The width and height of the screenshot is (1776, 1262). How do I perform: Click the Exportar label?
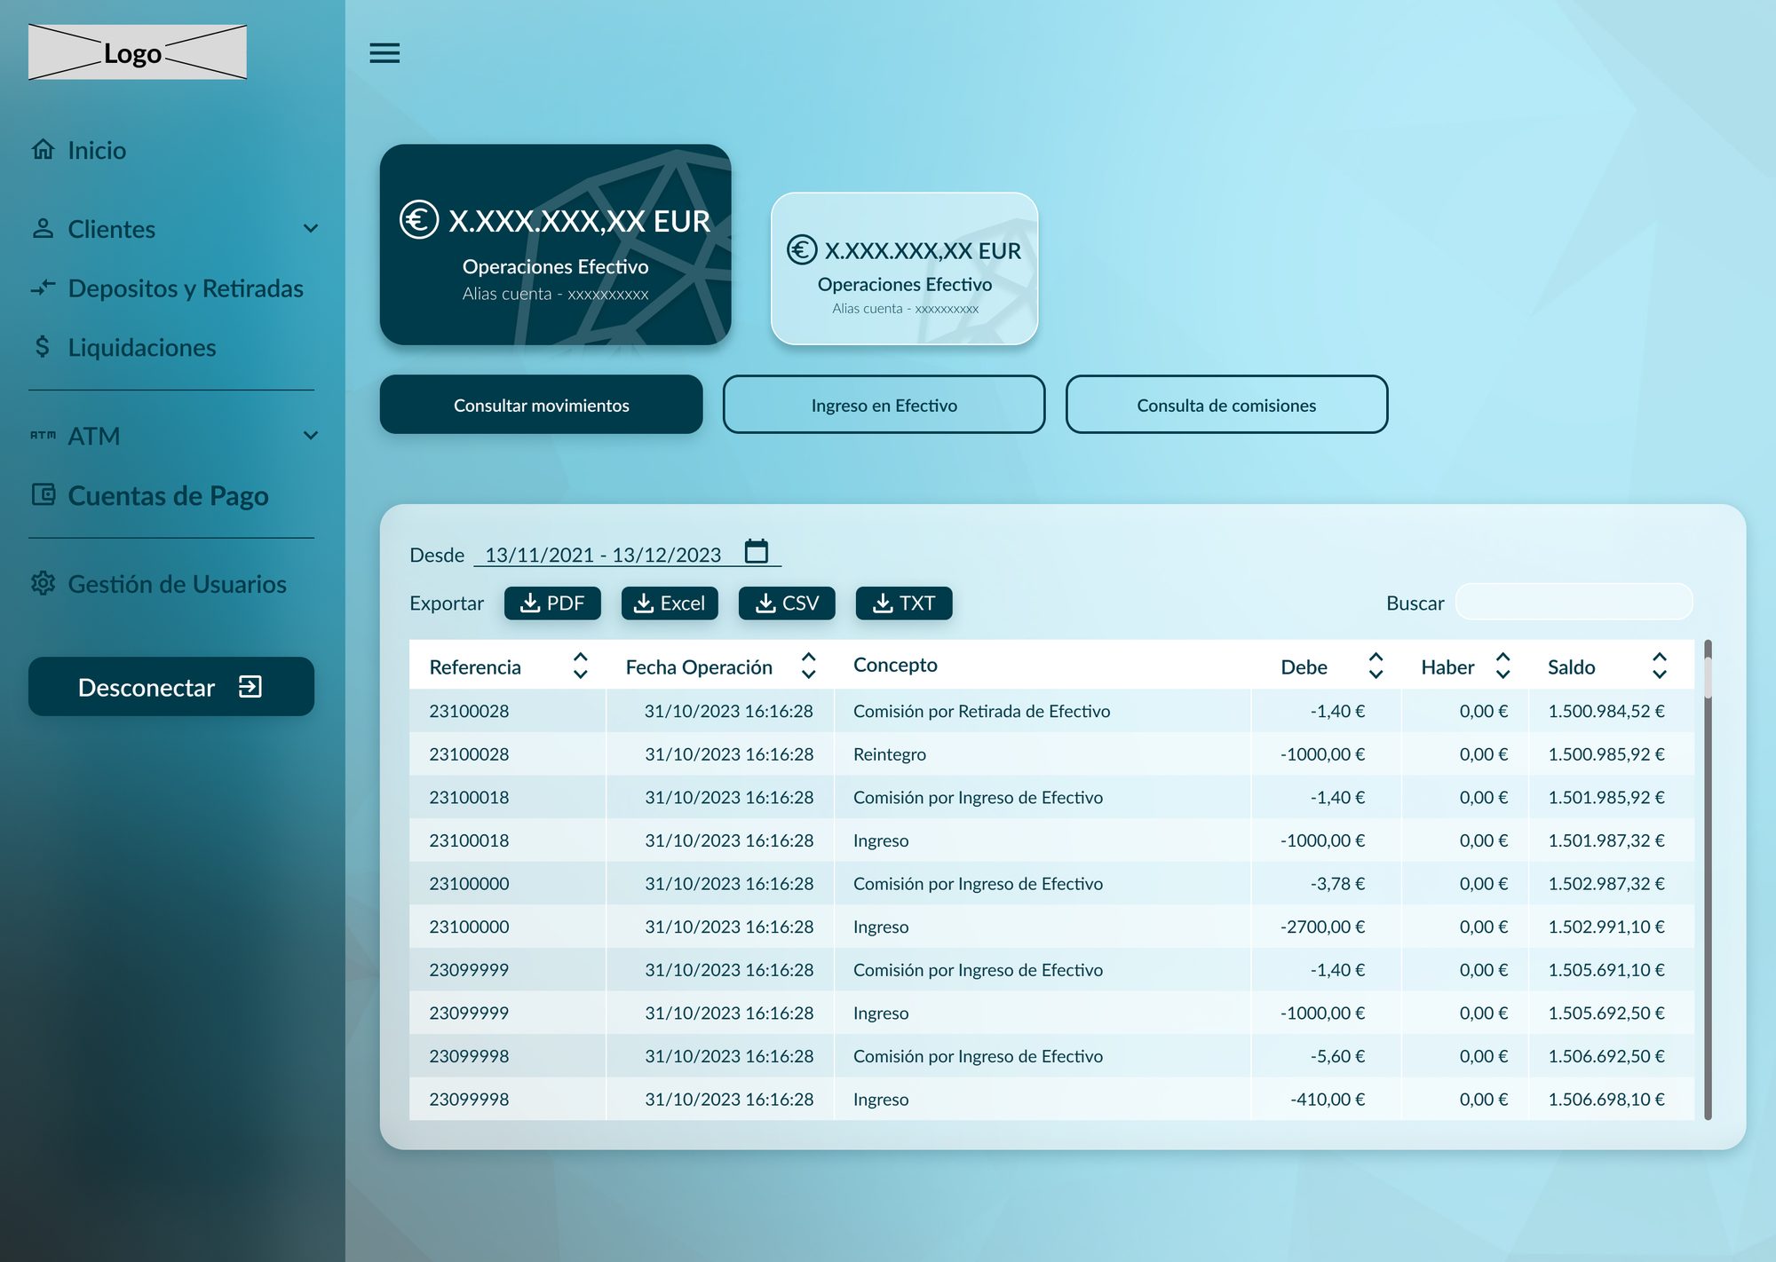(x=447, y=603)
